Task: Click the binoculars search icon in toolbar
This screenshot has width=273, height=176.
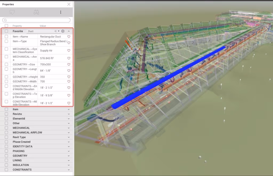Action: 36,12
